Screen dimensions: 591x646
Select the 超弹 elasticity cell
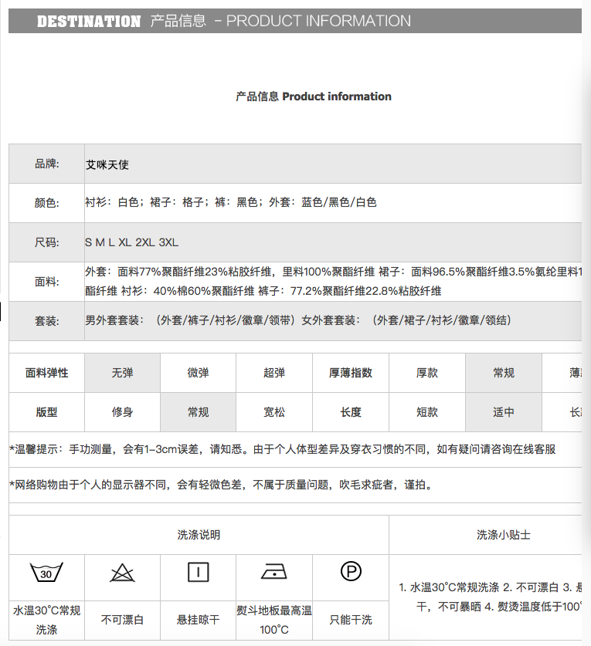[x=274, y=373]
